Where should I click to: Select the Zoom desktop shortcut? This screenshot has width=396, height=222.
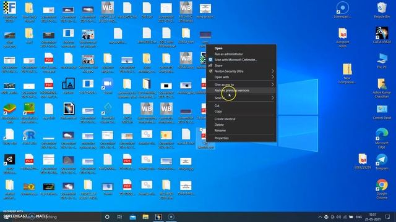point(108,86)
